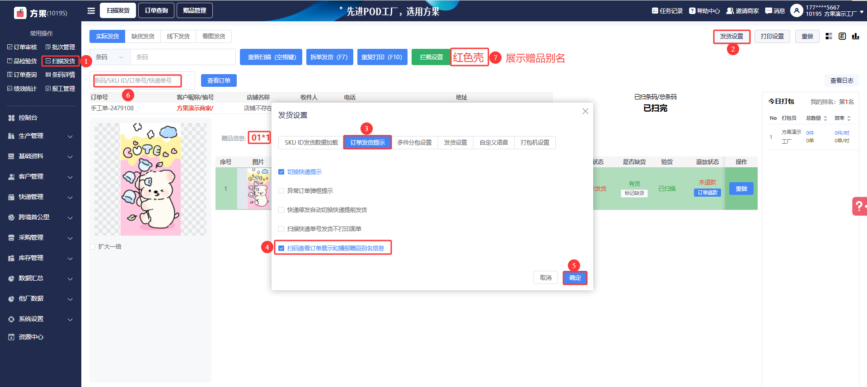Expand the 采购管理 chevron
This screenshot has width=867, height=387.
click(x=70, y=238)
